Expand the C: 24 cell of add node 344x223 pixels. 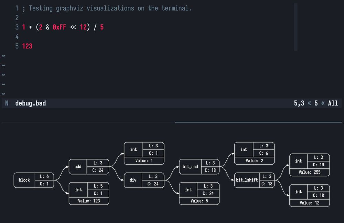pos(98,170)
